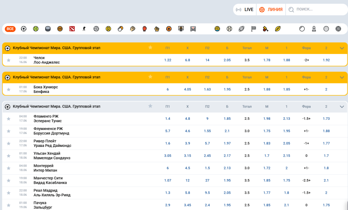Open the Реал Мадрид vs Аль-Хиляль Эр-Рияд match
Viewport: 348px width, 210px height.
click(52, 193)
